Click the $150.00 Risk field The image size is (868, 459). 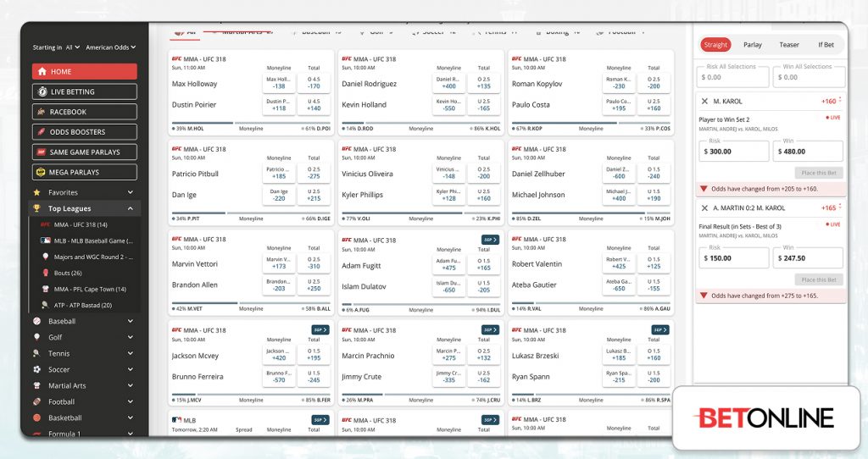pos(734,257)
